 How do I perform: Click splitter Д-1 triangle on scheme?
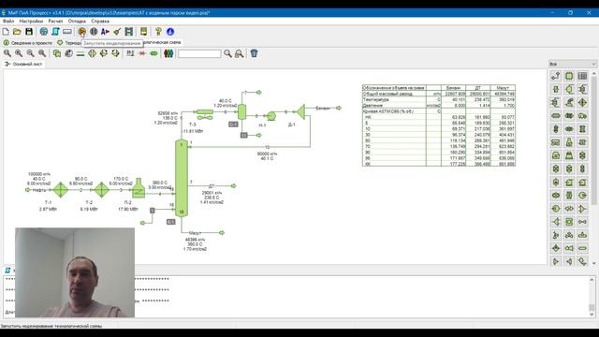[x=301, y=111]
